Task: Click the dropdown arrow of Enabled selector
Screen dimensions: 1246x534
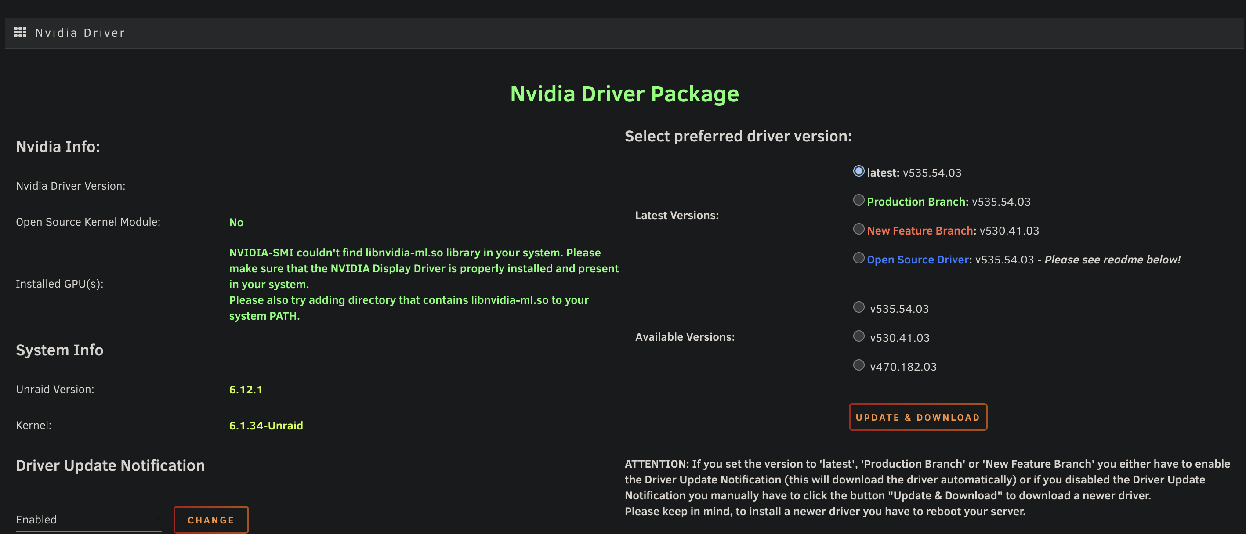Action: click(158, 520)
